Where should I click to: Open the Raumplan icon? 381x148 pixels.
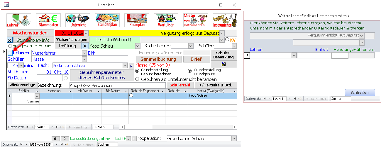pos(137,20)
